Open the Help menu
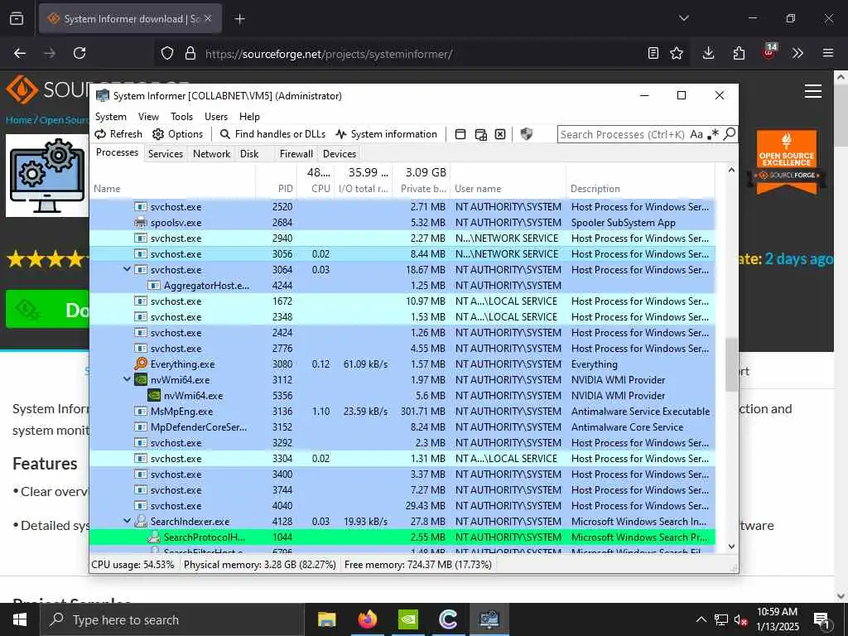This screenshot has width=848, height=636. point(249,117)
